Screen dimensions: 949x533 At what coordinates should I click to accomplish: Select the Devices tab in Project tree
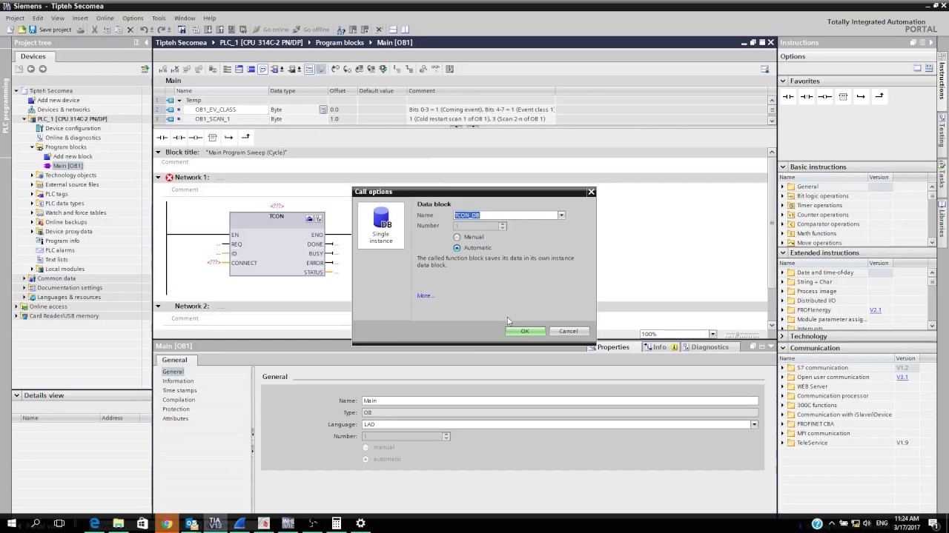click(x=33, y=56)
